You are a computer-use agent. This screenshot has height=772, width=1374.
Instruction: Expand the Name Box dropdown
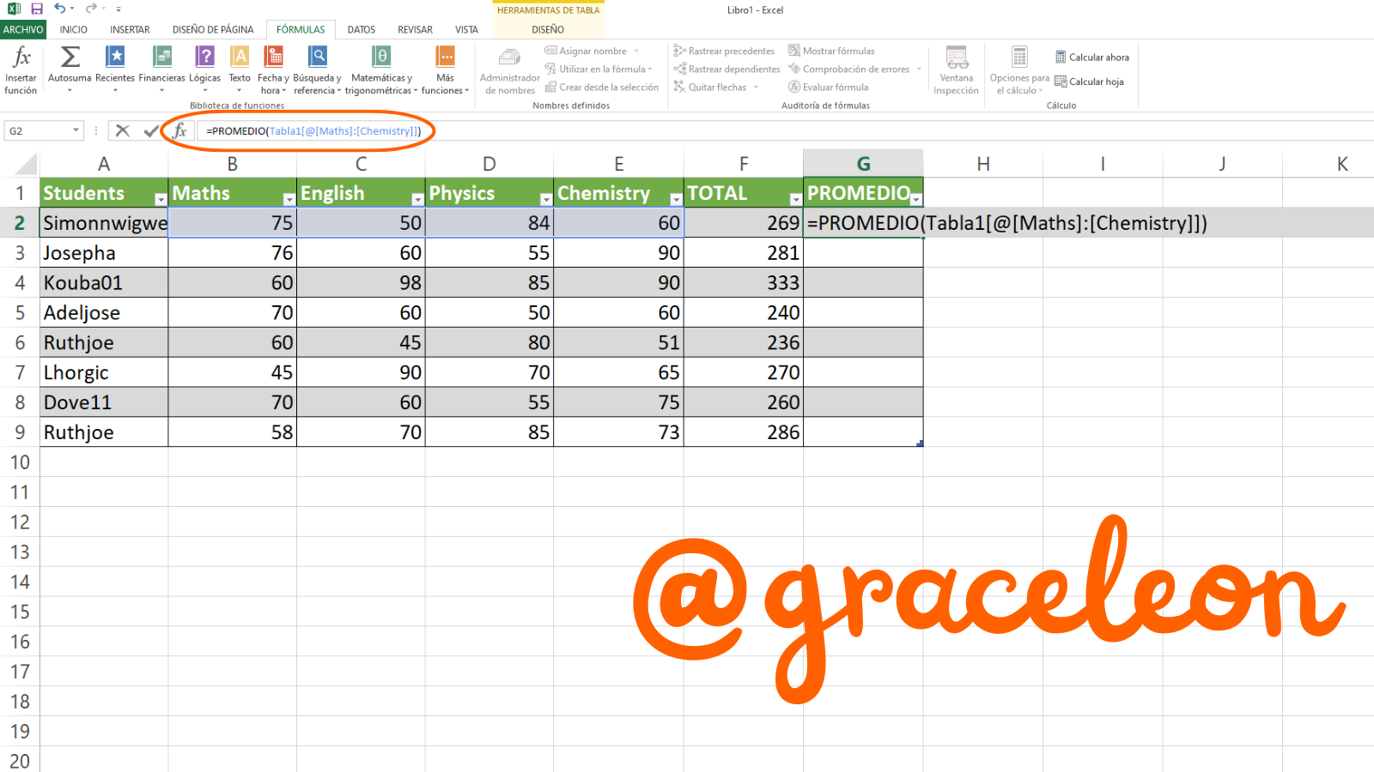76,130
